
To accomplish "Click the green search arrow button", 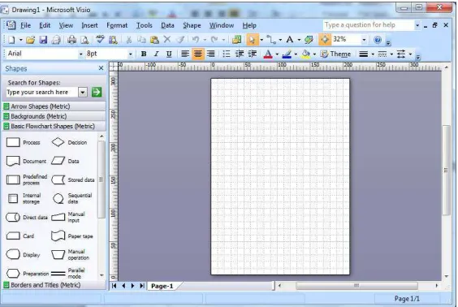I will click(97, 92).
